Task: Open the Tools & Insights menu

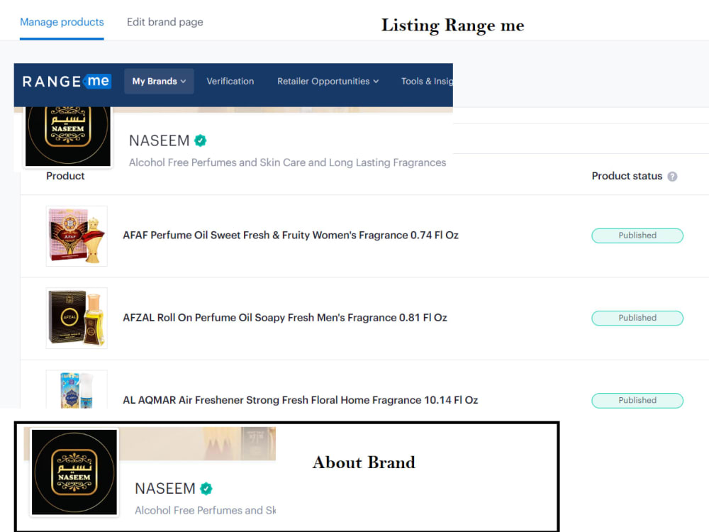Action: 426,82
